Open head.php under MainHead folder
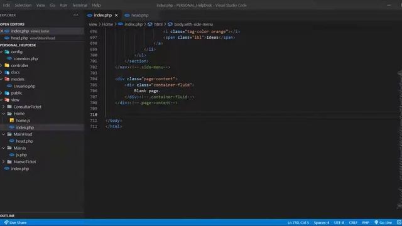This screenshot has height=226, width=402. click(24, 141)
